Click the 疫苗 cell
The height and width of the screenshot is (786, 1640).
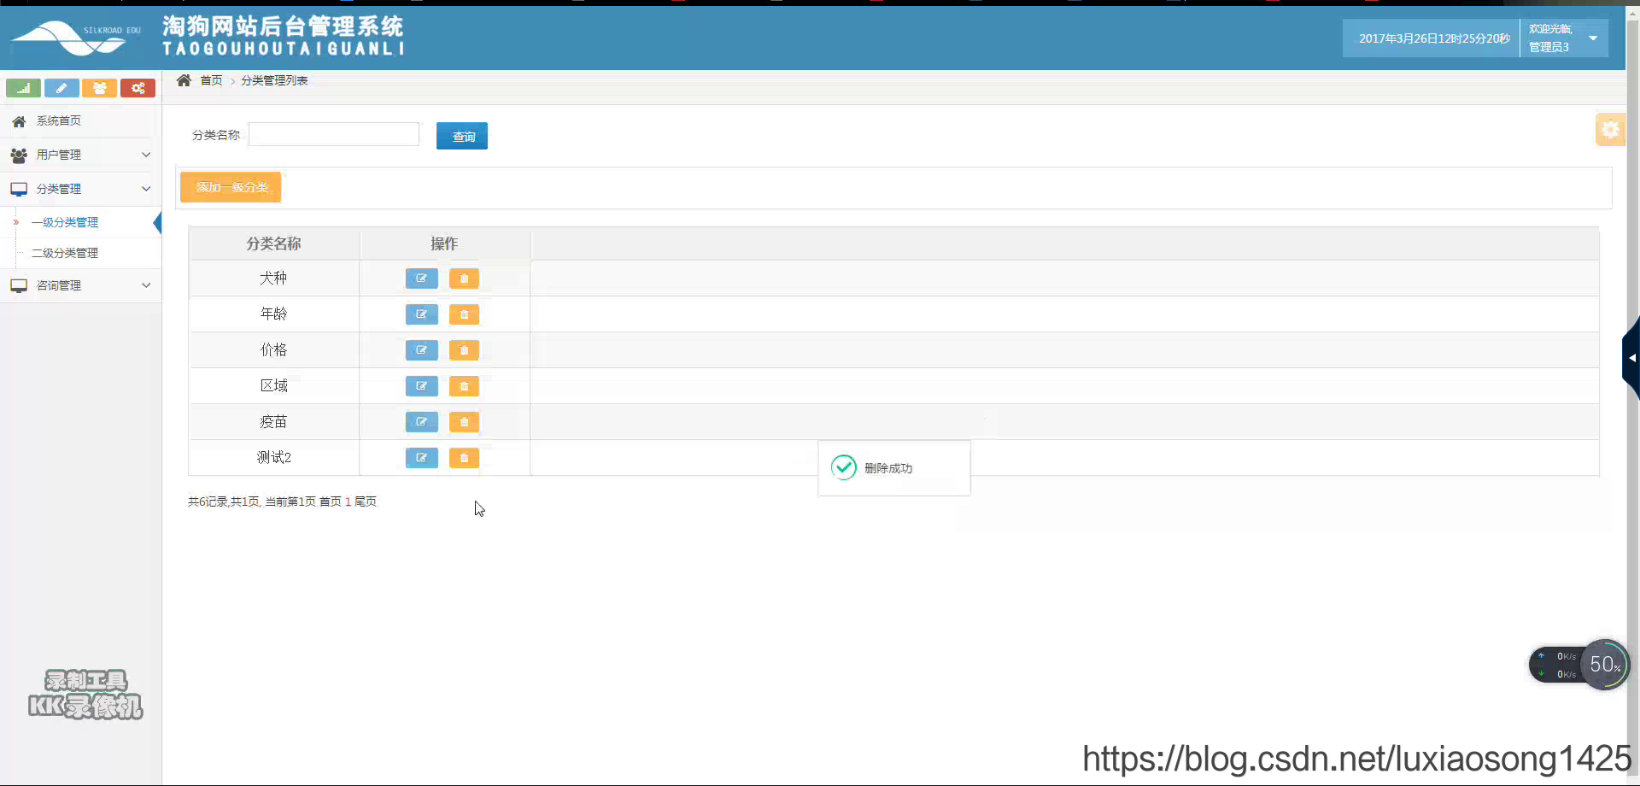[274, 422]
